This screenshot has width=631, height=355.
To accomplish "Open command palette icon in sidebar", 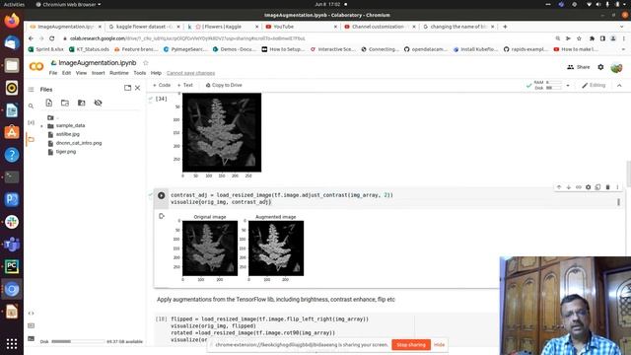I will coord(31,325).
